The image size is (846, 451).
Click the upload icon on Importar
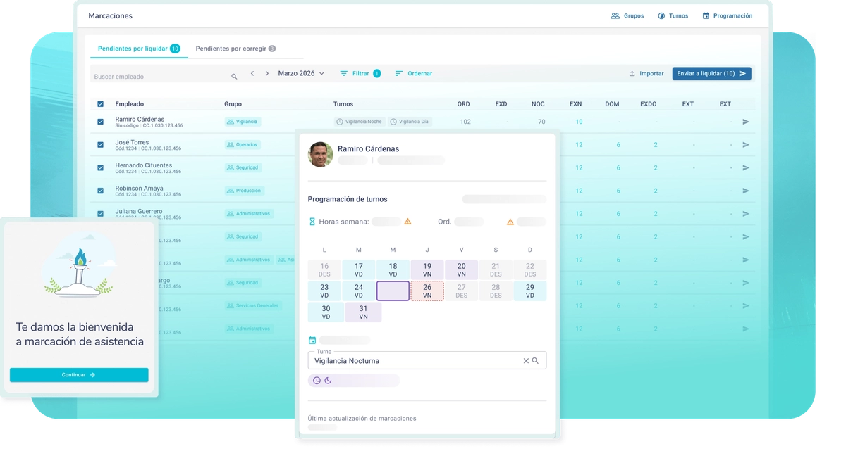[632, 73]
